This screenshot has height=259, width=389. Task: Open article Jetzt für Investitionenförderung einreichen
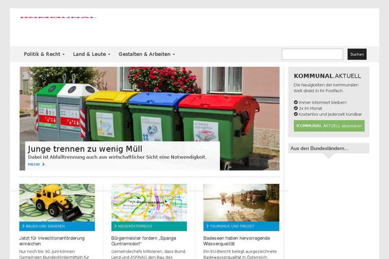point(52,241)
